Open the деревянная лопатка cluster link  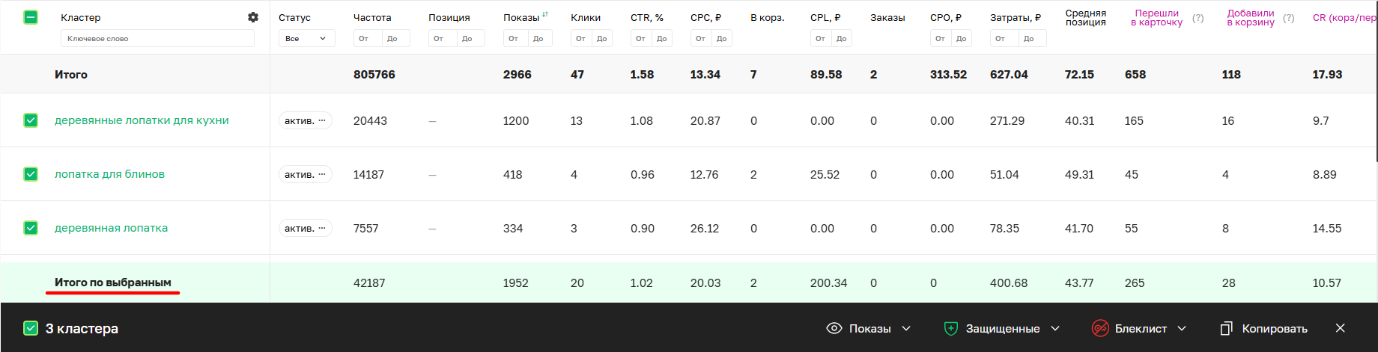point(111,228)
